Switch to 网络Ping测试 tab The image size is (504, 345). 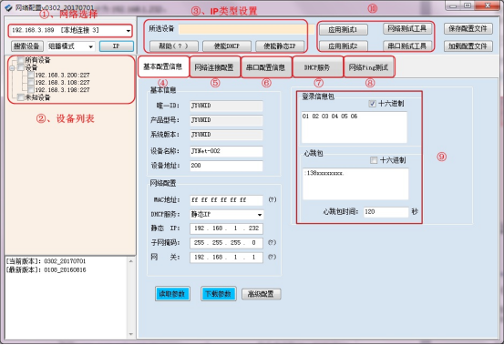pos(369,67)
